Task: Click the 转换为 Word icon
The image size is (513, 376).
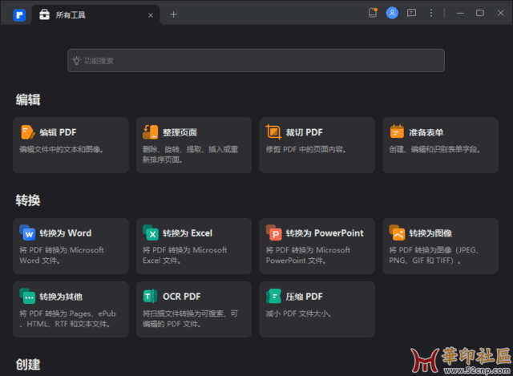Action: tap(27, 233)
